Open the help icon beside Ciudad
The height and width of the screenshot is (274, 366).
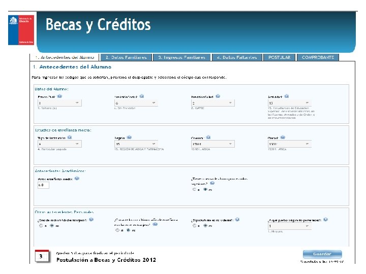pos(283,138)
